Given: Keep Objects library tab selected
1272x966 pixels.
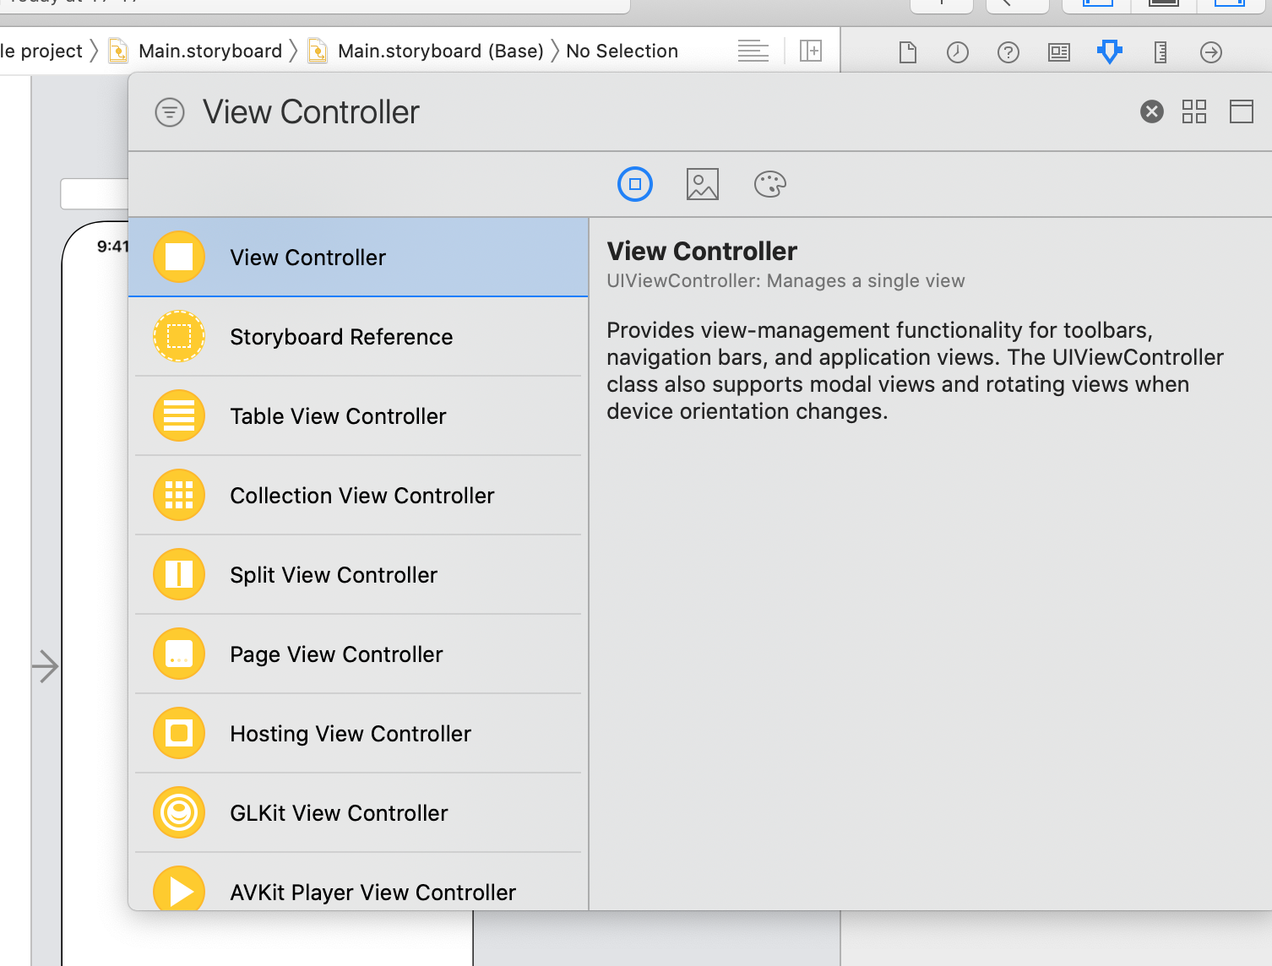Looking at the screenshot, I should point(635,184).
